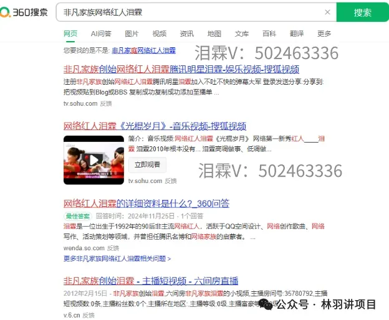Open the 图片 tab
Screen dimensions: 389x320
(132, 34)
